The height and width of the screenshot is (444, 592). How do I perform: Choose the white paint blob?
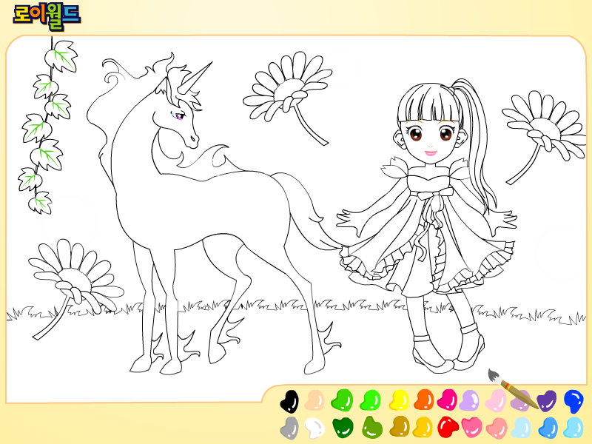pos(314,428)
